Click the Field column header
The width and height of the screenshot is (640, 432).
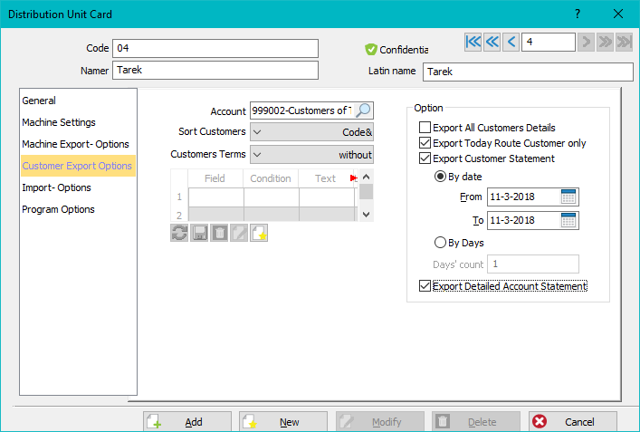[x=215, y=178]
